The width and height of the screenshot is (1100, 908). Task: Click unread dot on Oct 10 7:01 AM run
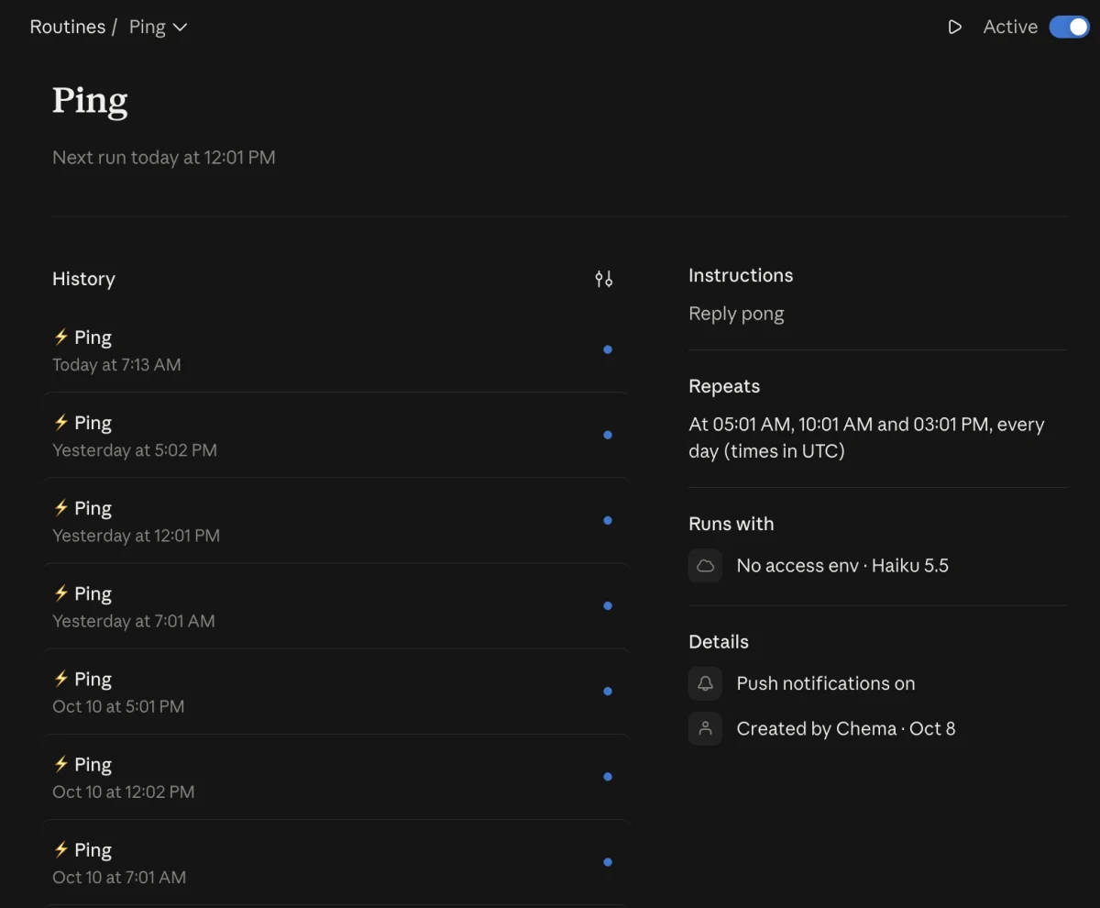pos(608,862)
